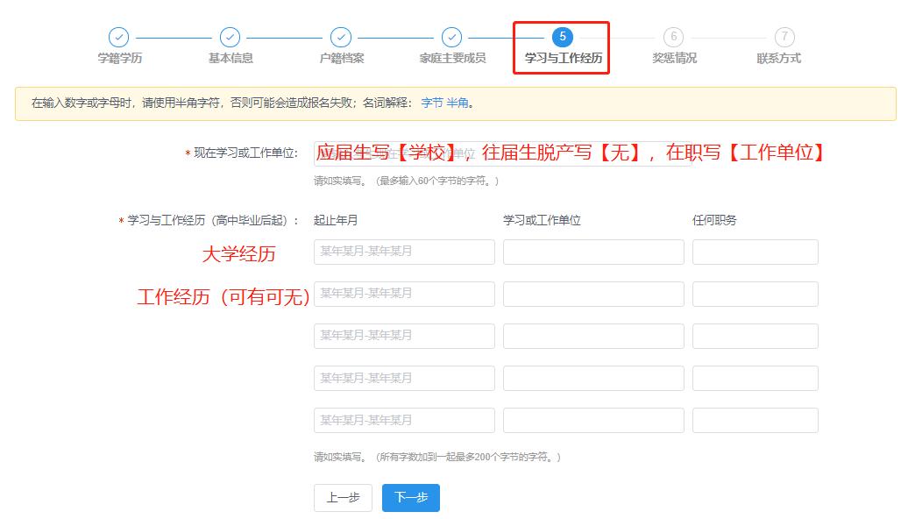Select the 基本信息 step checkmark circle

tap(230, 38)
